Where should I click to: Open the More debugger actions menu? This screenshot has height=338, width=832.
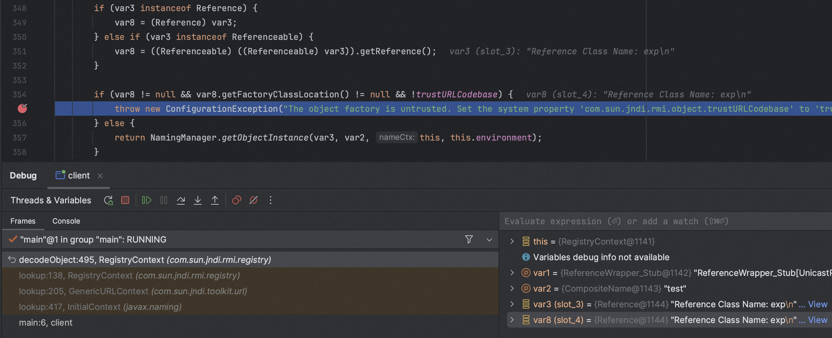point(271,200)
